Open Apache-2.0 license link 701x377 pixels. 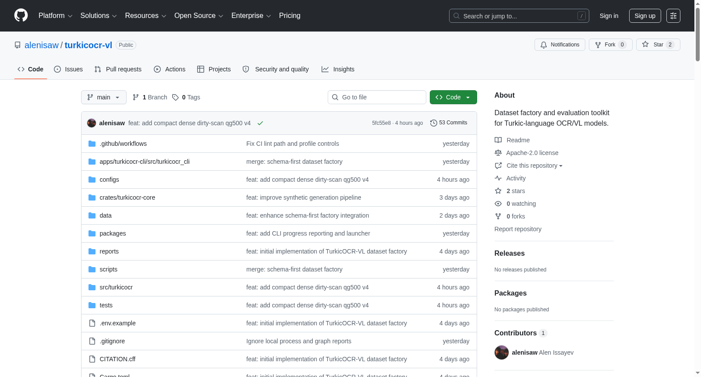click(x=532, y=153)
